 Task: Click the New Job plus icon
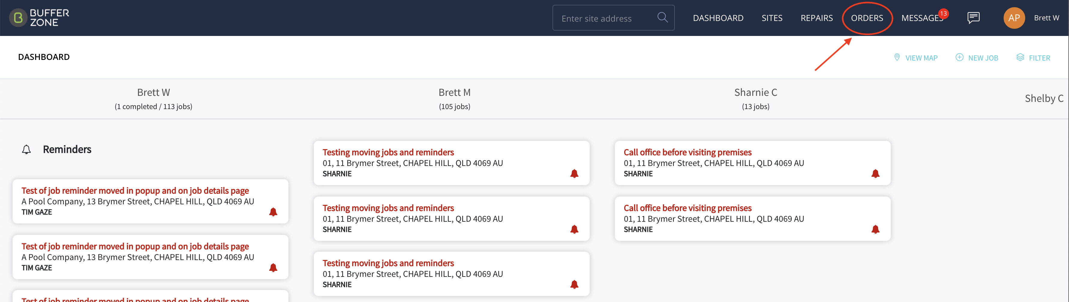pos(959,58)
